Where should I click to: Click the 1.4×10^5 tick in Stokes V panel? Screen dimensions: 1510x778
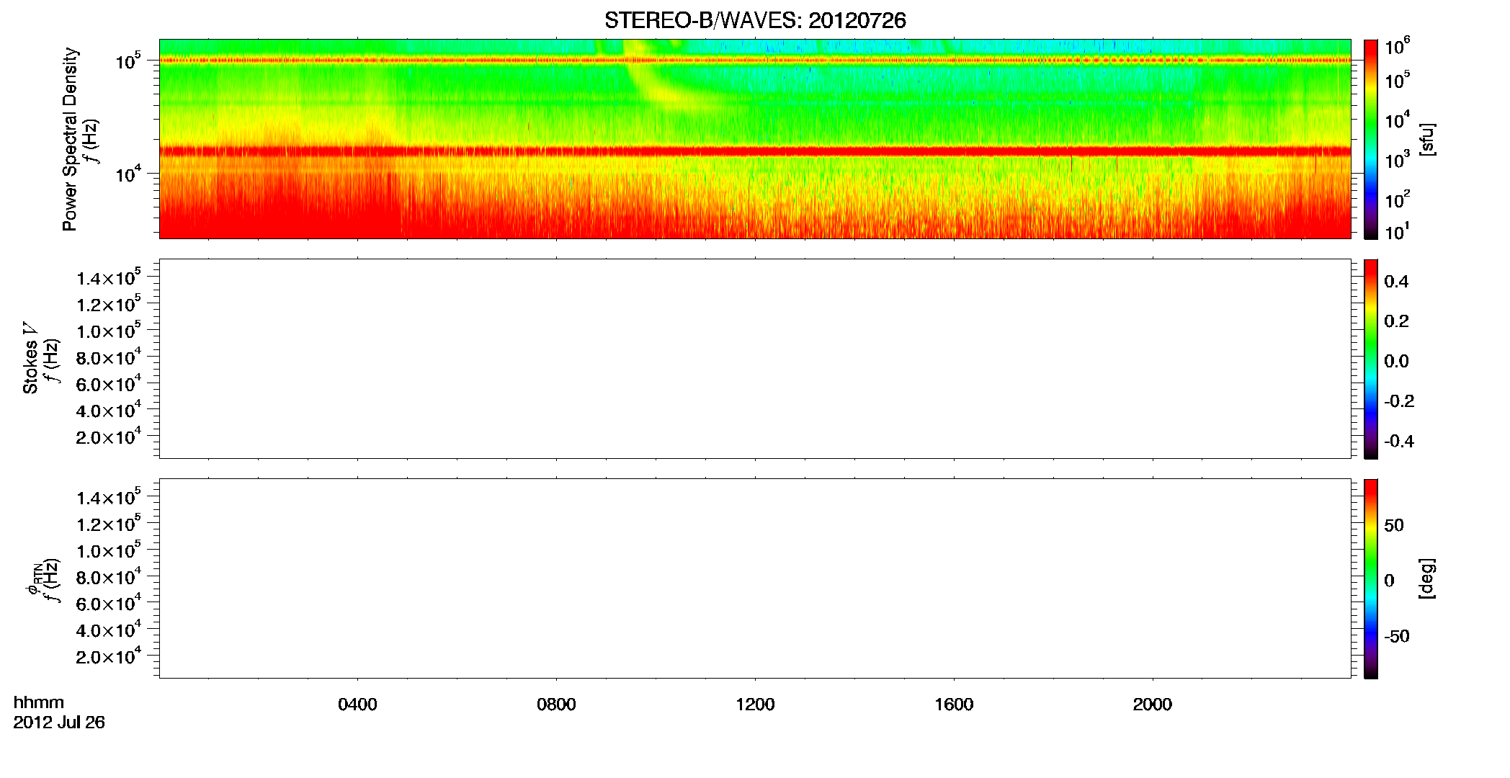pyautogui.click(x=108, y=277)
